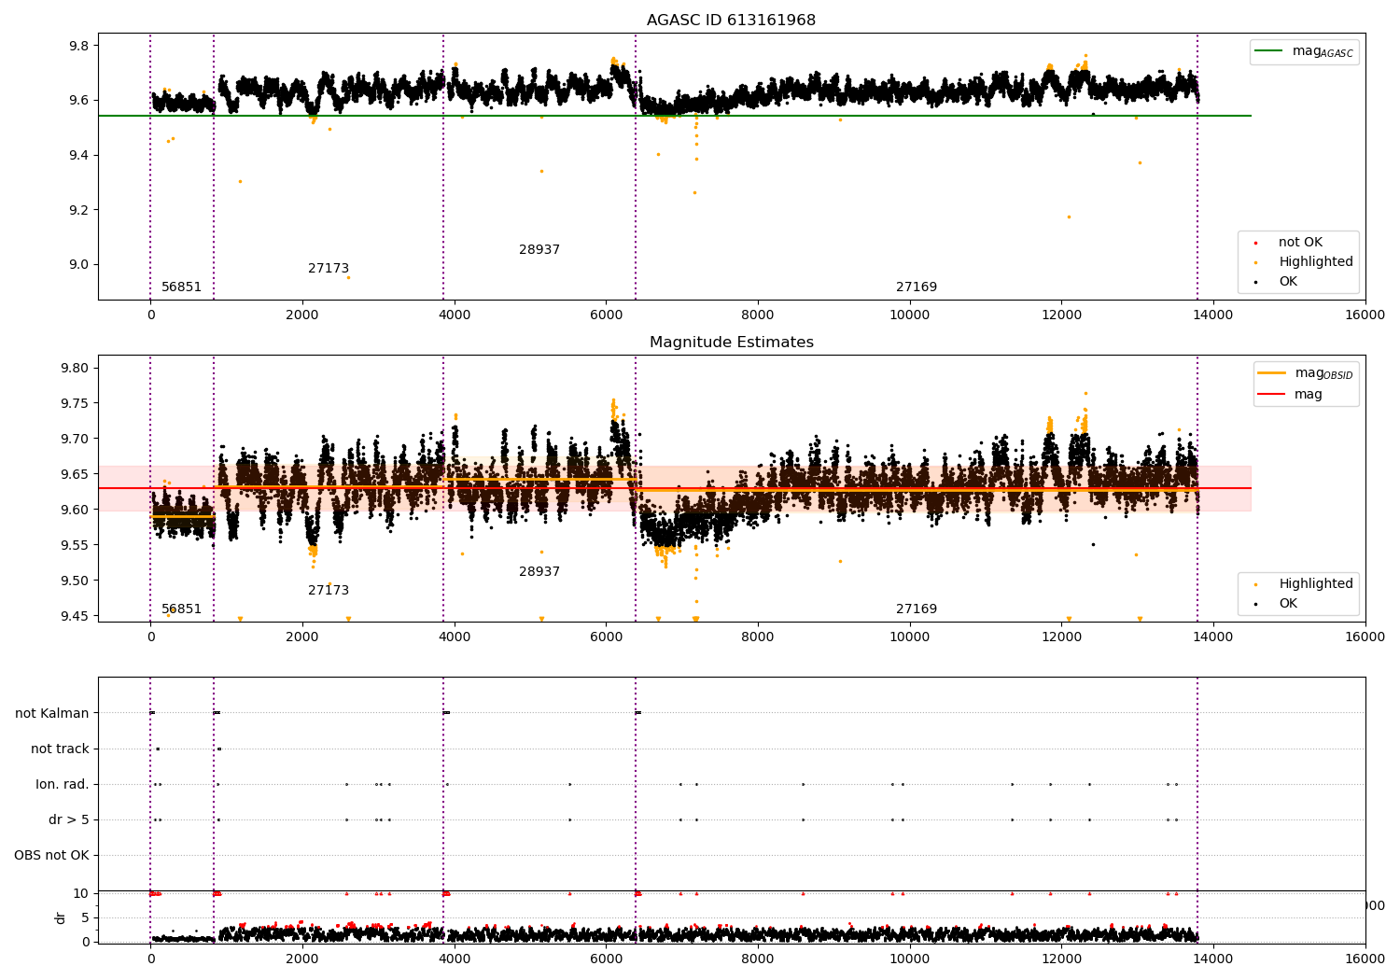Click the 'Magnitude Estimates' plot title
This screenshot has width=1400, height=980.
(731, 343)
